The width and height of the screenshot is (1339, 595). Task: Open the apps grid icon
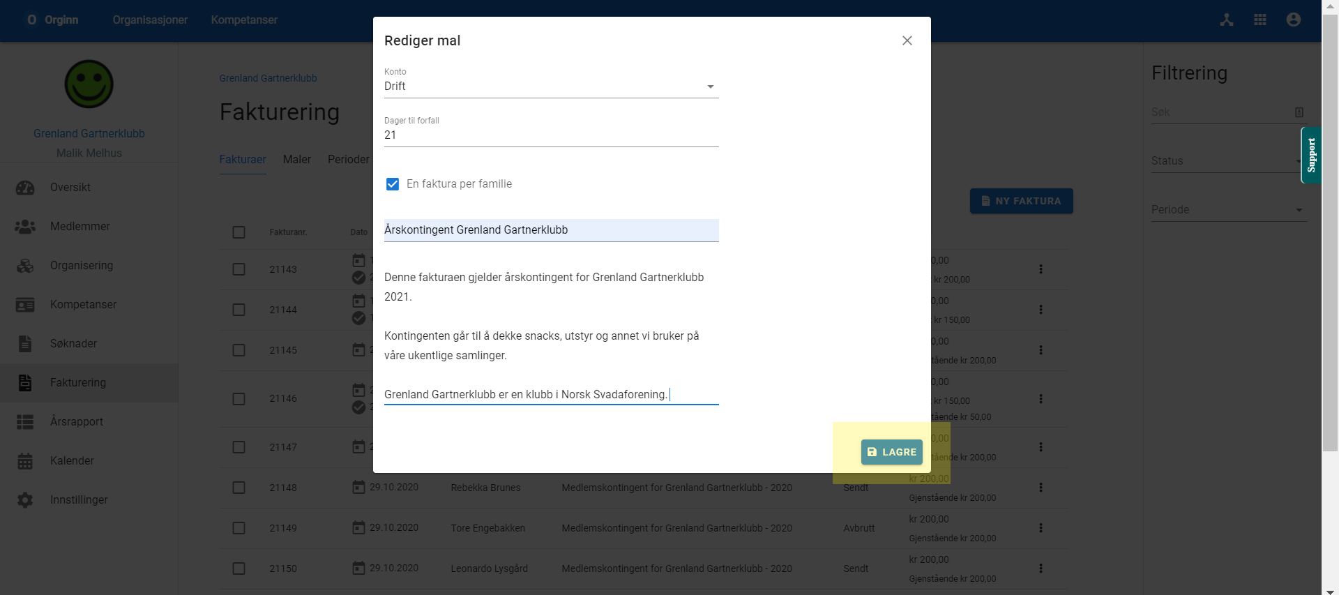click(1260, 20)
